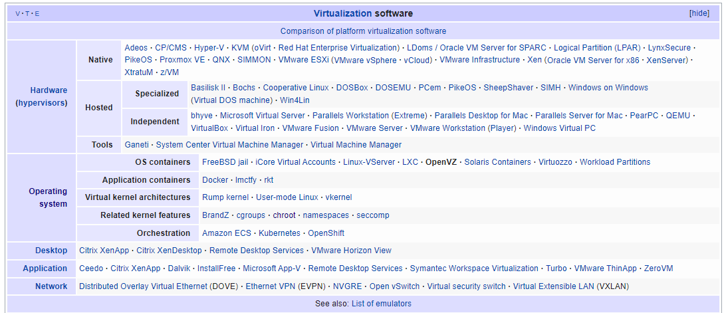Image resolution: width=726 pixels, height=313 pixels.
Task: Open the Rump kernel link
Action: point(225,197)
